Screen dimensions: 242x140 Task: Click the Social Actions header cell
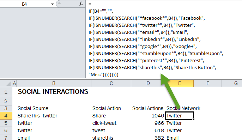(148, 108)
